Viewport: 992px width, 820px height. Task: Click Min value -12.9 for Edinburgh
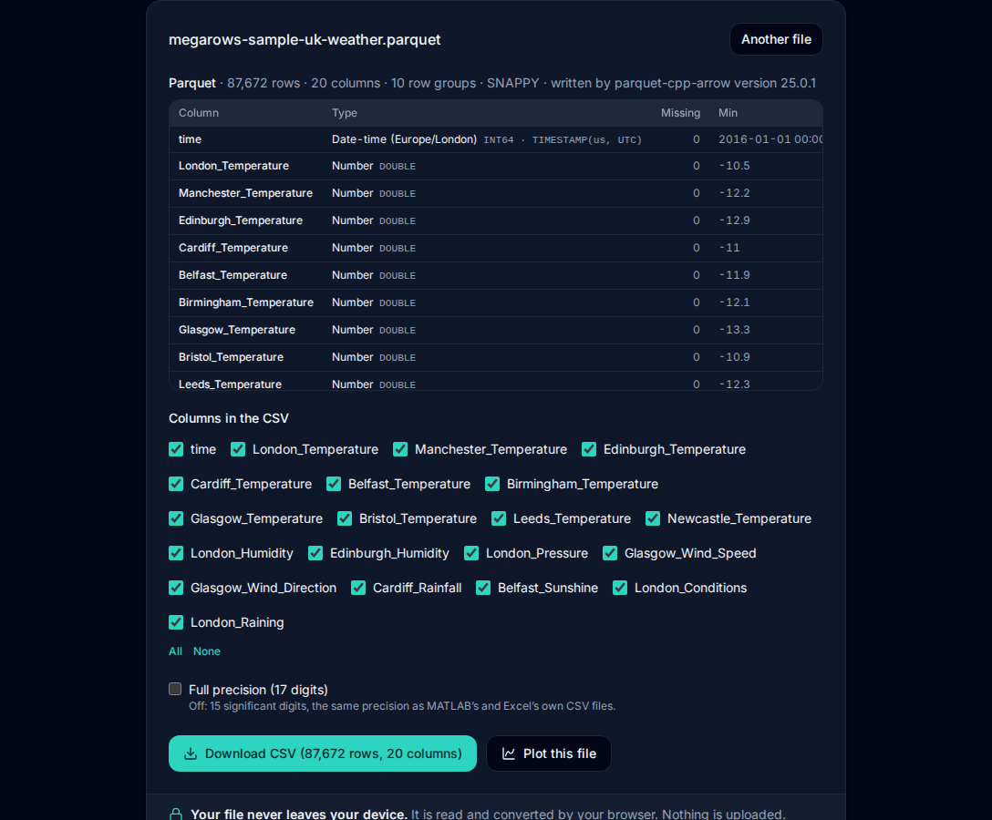(735, 220)
